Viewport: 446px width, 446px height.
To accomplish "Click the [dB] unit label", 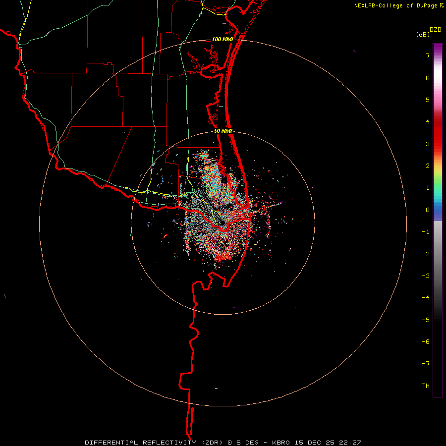I will [423, 35].
